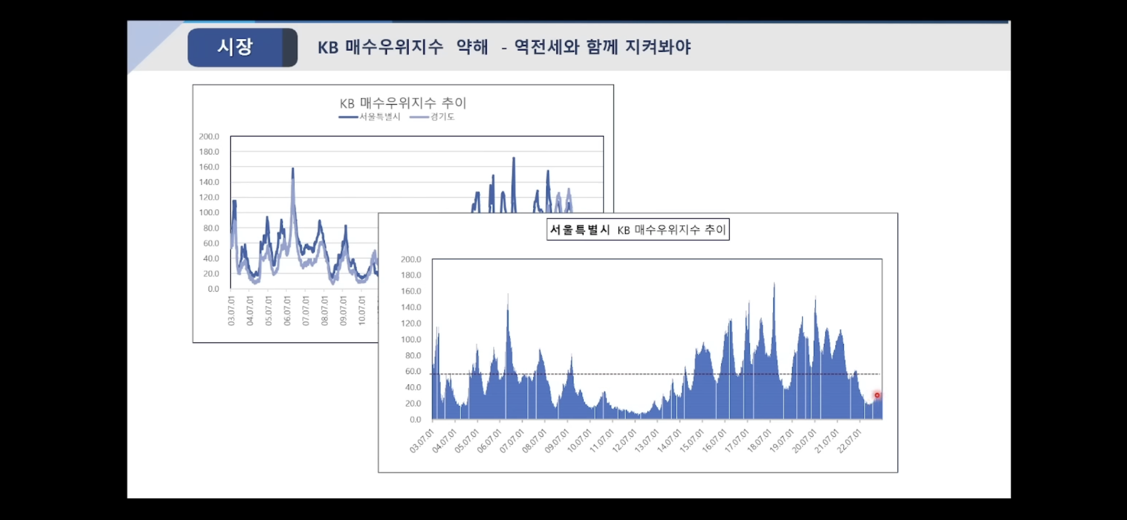The height and width of the screenshot is (520, 1127).
Task: Select the boxed '서울특별시 KB 매수우위지수 추이' title
Action: pyautogui.click(x=638, y=229)
